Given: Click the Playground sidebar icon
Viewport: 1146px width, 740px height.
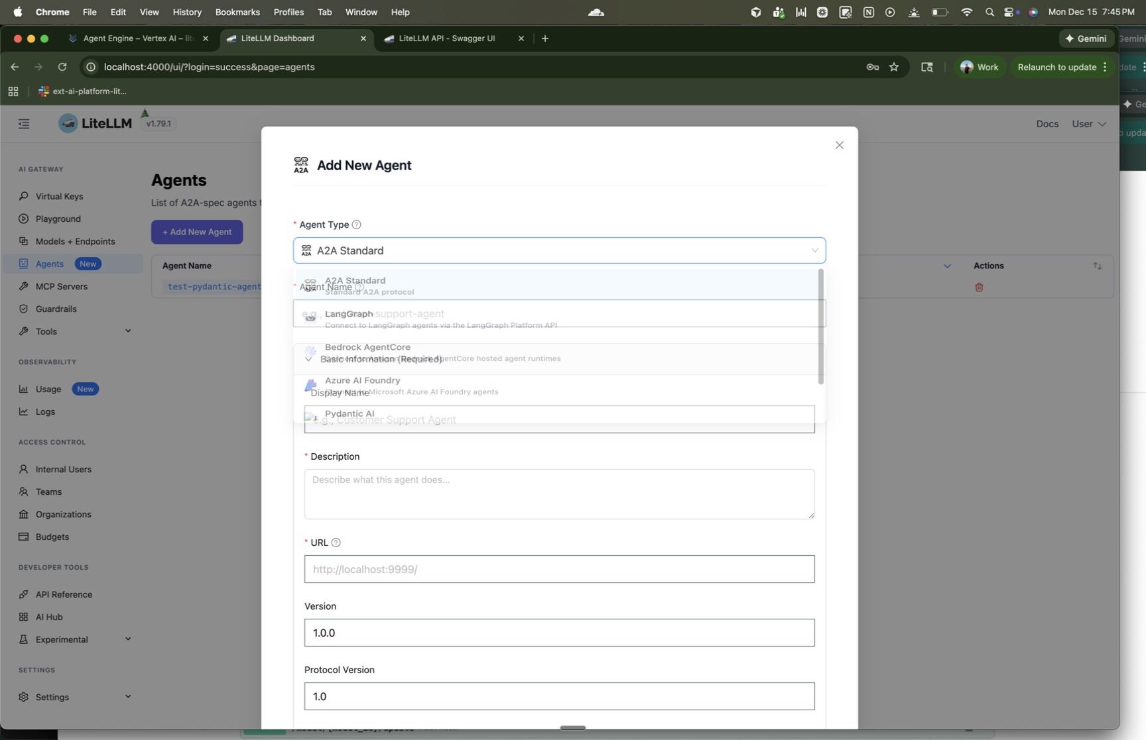Looking at the screenshot, I should point(24,219).
